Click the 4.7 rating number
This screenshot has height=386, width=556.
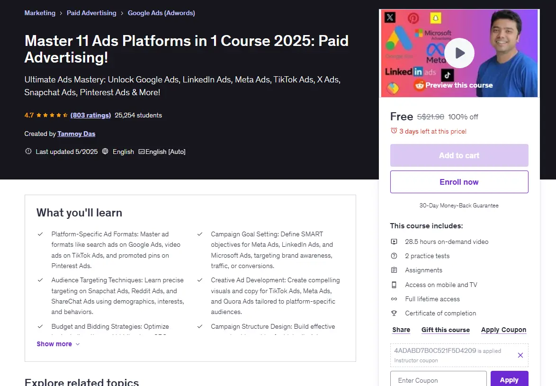(29, 115)
